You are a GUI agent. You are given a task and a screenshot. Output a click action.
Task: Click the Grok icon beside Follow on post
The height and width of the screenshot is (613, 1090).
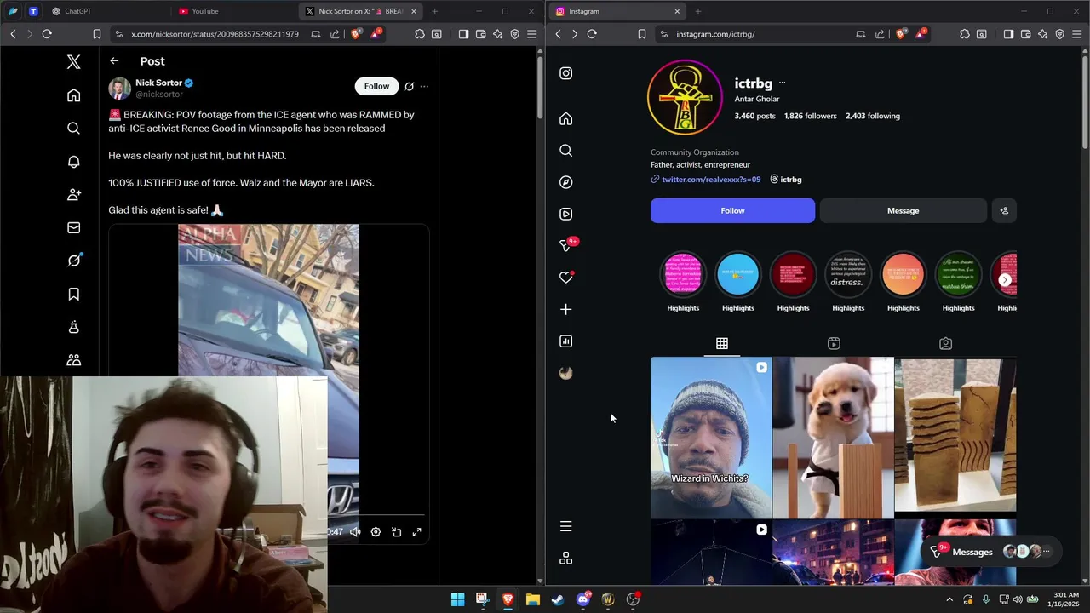409,86
